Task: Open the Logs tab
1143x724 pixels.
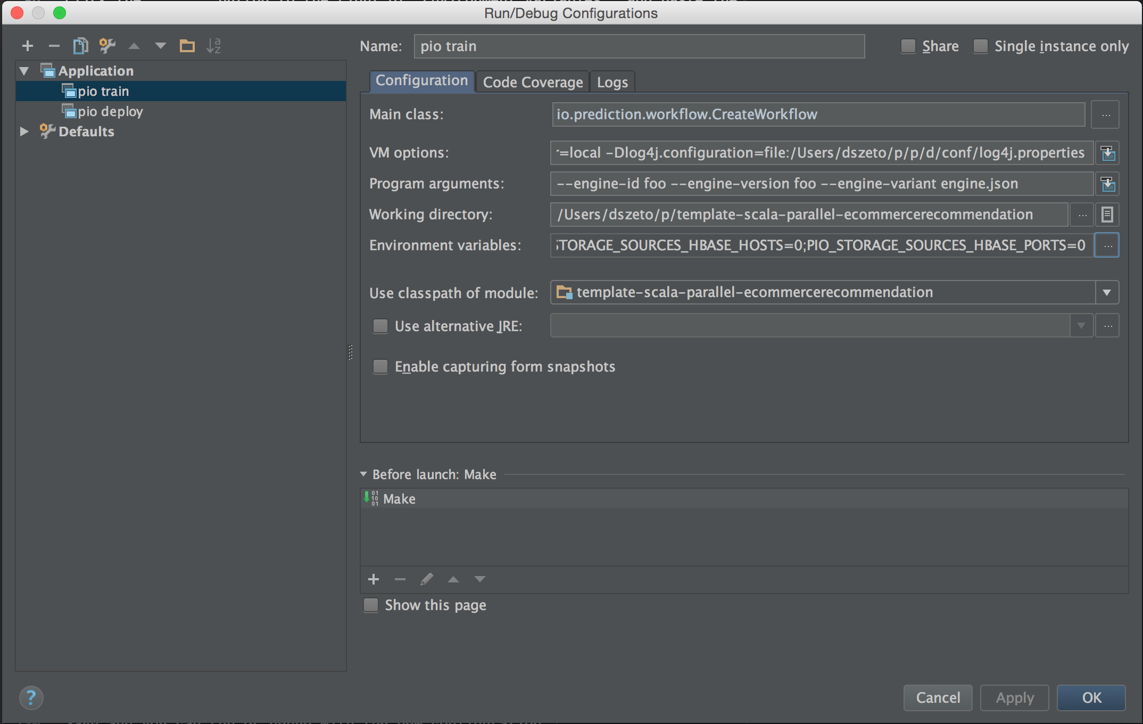Action: tap(612, 82)
